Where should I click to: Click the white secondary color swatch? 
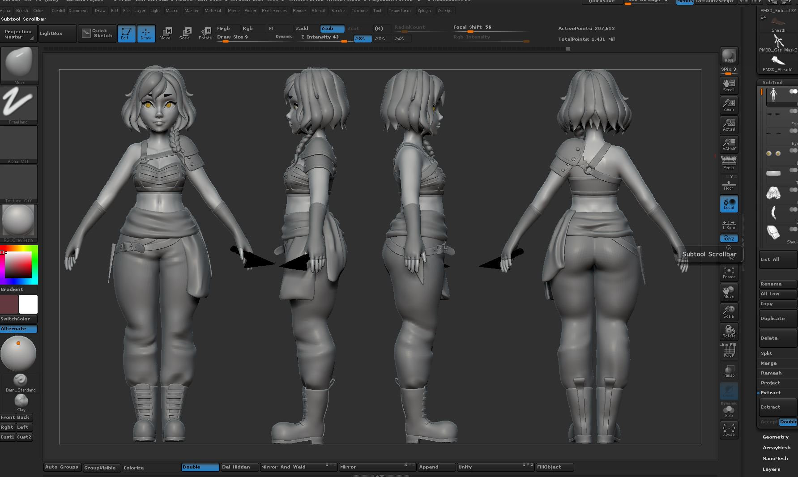(28, 304)
